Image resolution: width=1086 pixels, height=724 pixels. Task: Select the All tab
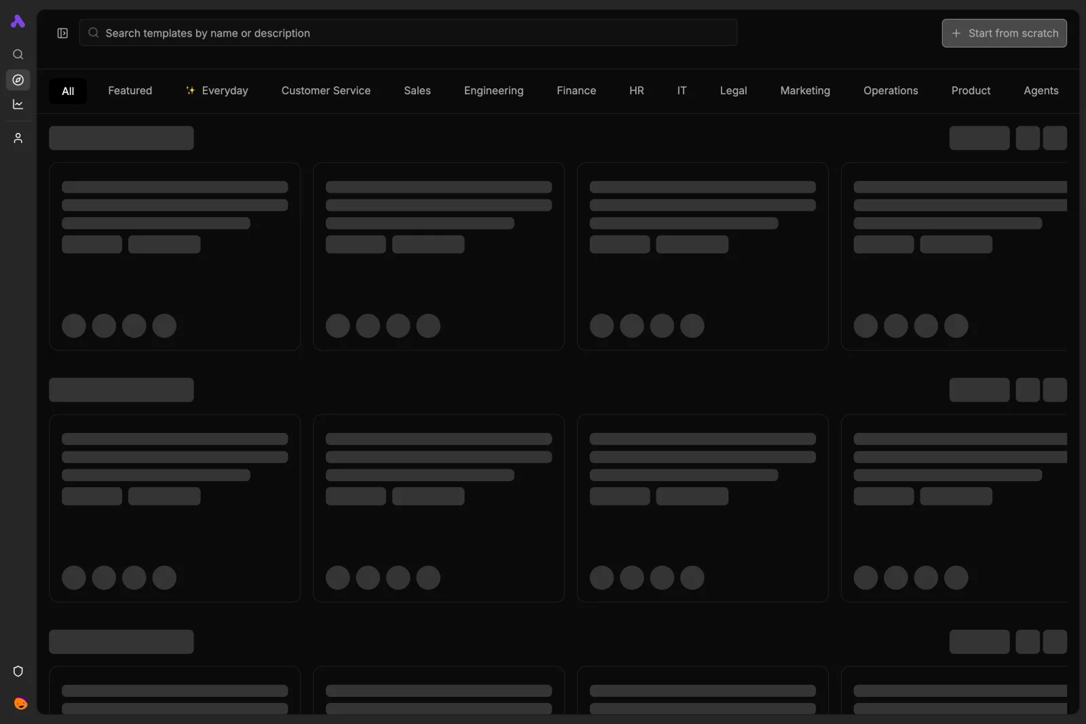coord(68,91)
